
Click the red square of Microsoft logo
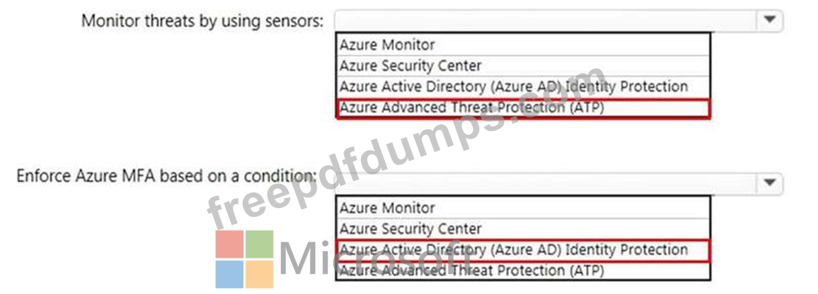point(229,244)
